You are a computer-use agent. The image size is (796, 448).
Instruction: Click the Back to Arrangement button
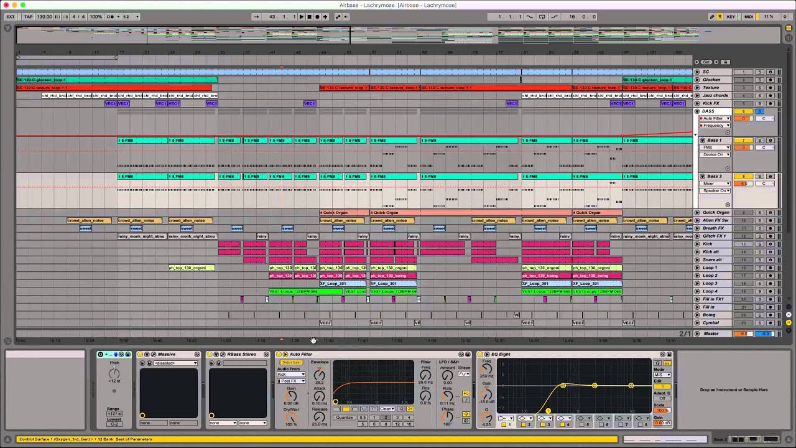[346, 17]
